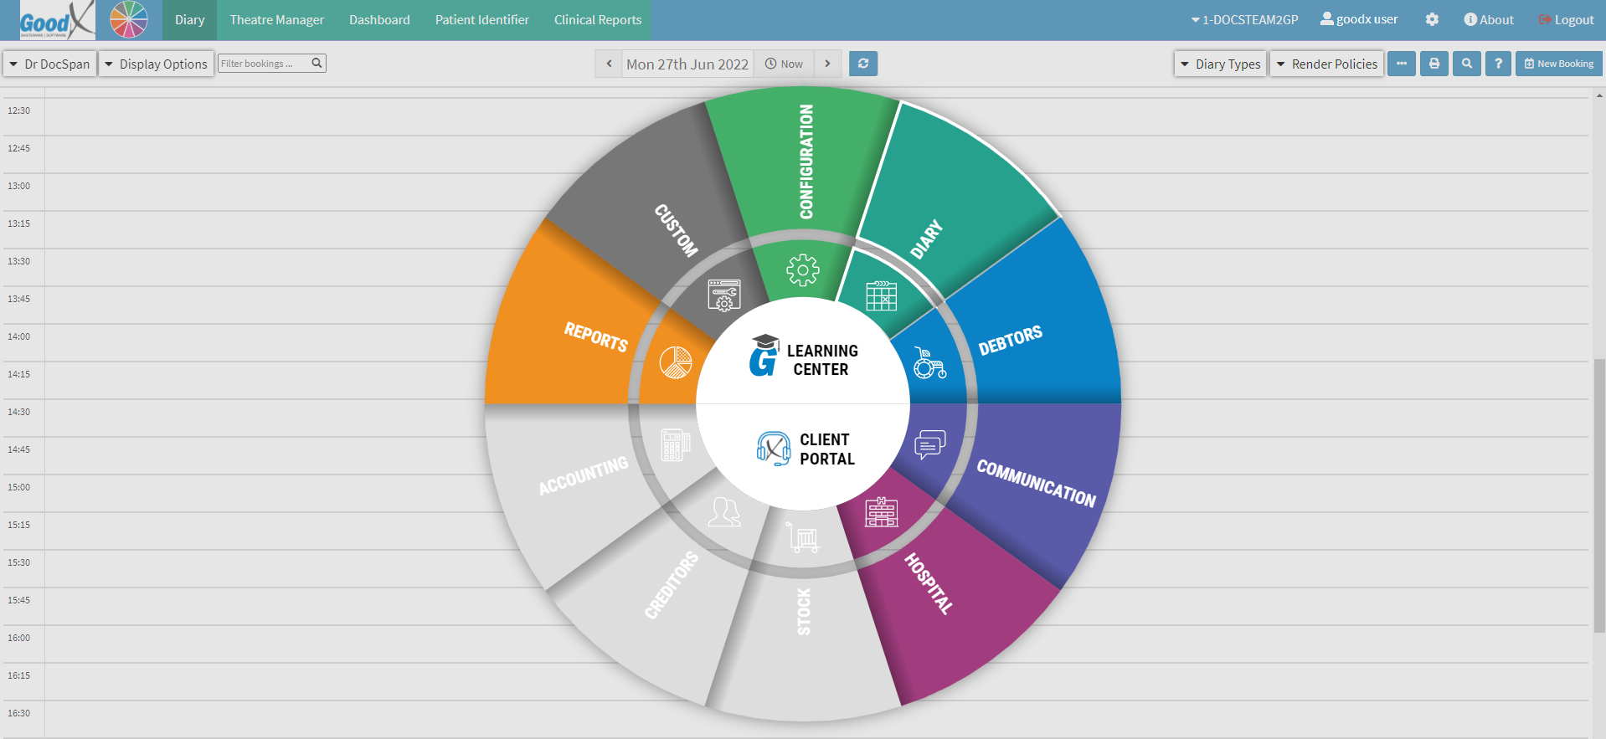Open the date picker showing Mon 27th Jun 2022

(687, 64)
